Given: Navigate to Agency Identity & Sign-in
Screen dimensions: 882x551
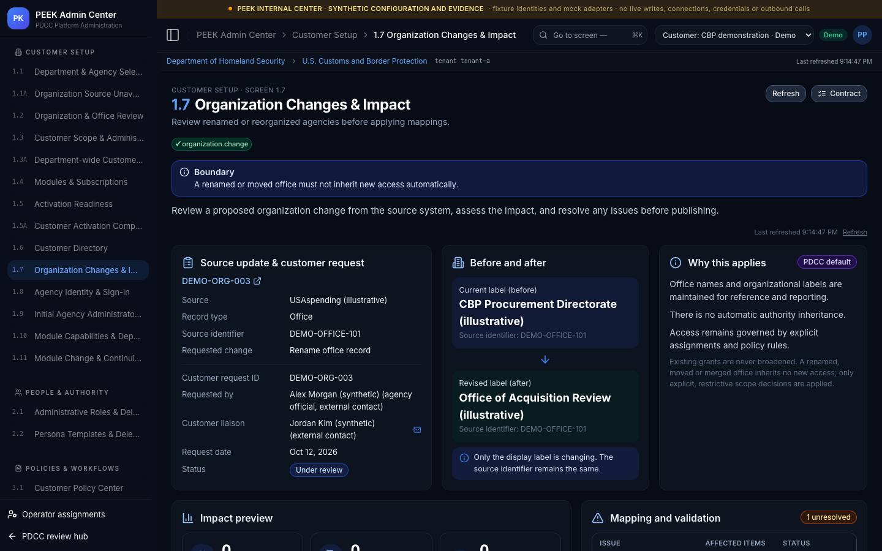Looking at the screenshot, I should pyautogui.click(x=78, y=292).
